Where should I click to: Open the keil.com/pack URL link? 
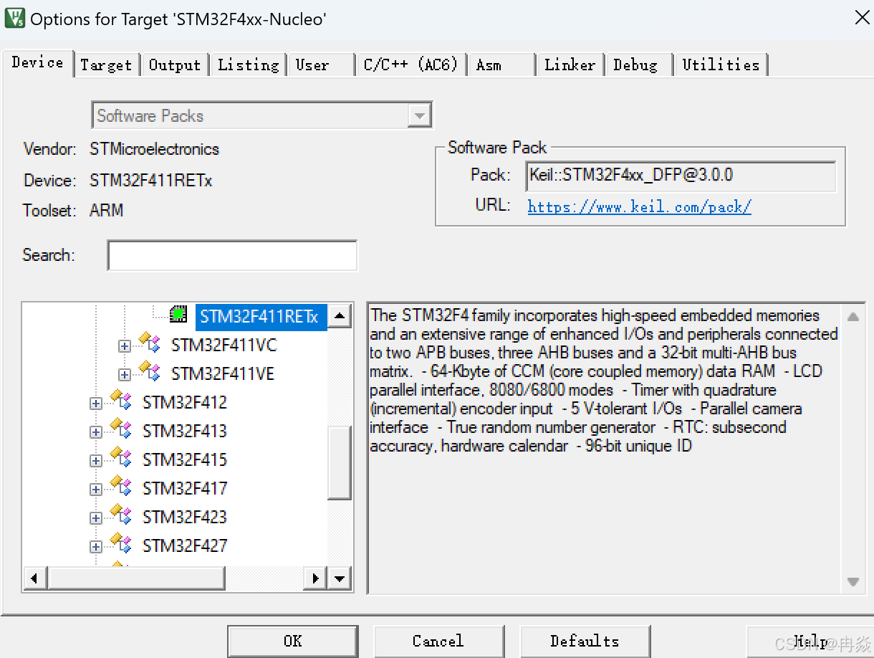[639, 206]
